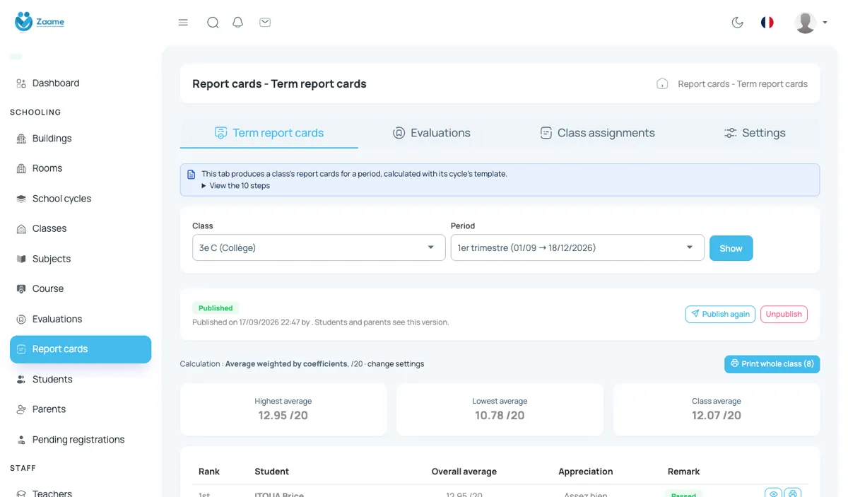Click the Zaame logo
The image size is (848, 497).
40,22
